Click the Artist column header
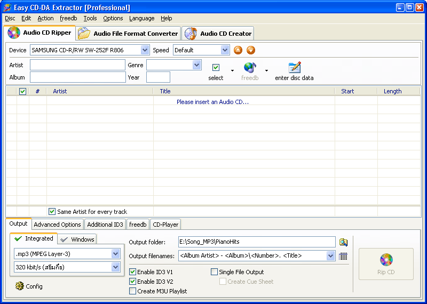The image size is (427, 304). click(100, 91)
